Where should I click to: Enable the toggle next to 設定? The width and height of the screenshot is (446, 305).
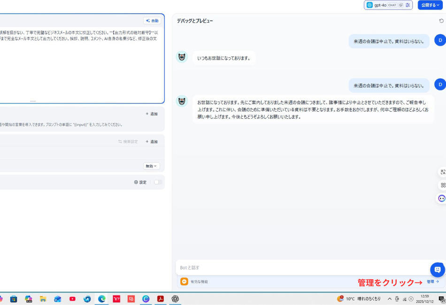(157, 182)
